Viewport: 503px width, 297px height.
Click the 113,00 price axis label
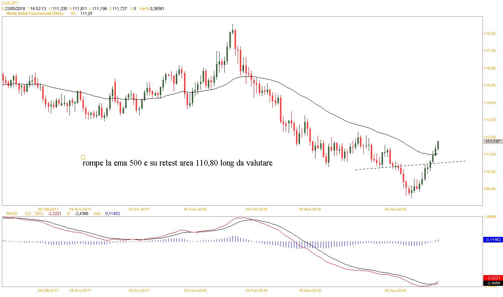[x=489, y=120]
